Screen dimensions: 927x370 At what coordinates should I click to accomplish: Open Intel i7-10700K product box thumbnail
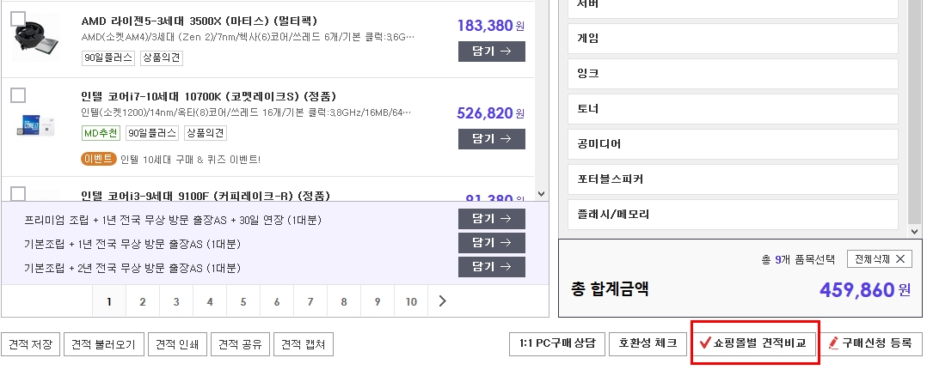[x=36, y=125]
